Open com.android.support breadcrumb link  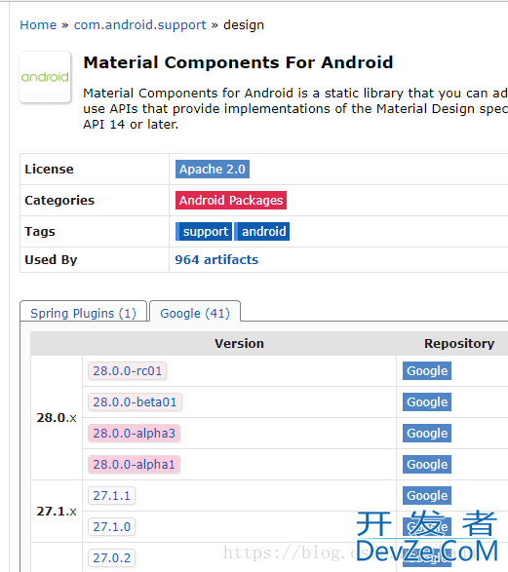pyautogui.click(x=139, y=24)
